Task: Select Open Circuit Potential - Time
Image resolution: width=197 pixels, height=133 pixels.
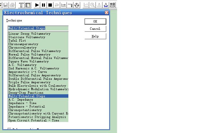Action: pyautogui.click(x=38, y=121)
